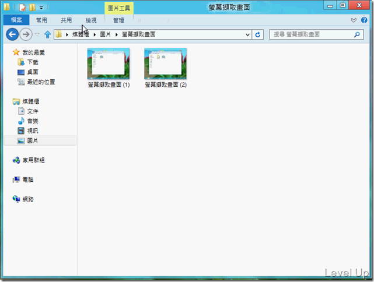Screen dimensions: 374x282
Task: Click the 圖片 picture icon in sidebar
Action: [21, 141]
